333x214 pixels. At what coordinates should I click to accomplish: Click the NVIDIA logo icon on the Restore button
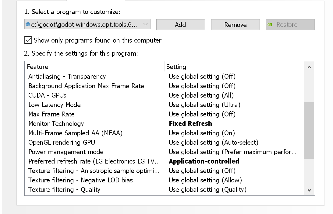(269, 24)
